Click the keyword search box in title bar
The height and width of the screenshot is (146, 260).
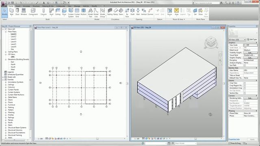tap(207, 3)
